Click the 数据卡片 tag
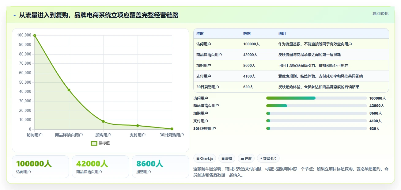Screen dimensions: 401x190 coord(268,158)
